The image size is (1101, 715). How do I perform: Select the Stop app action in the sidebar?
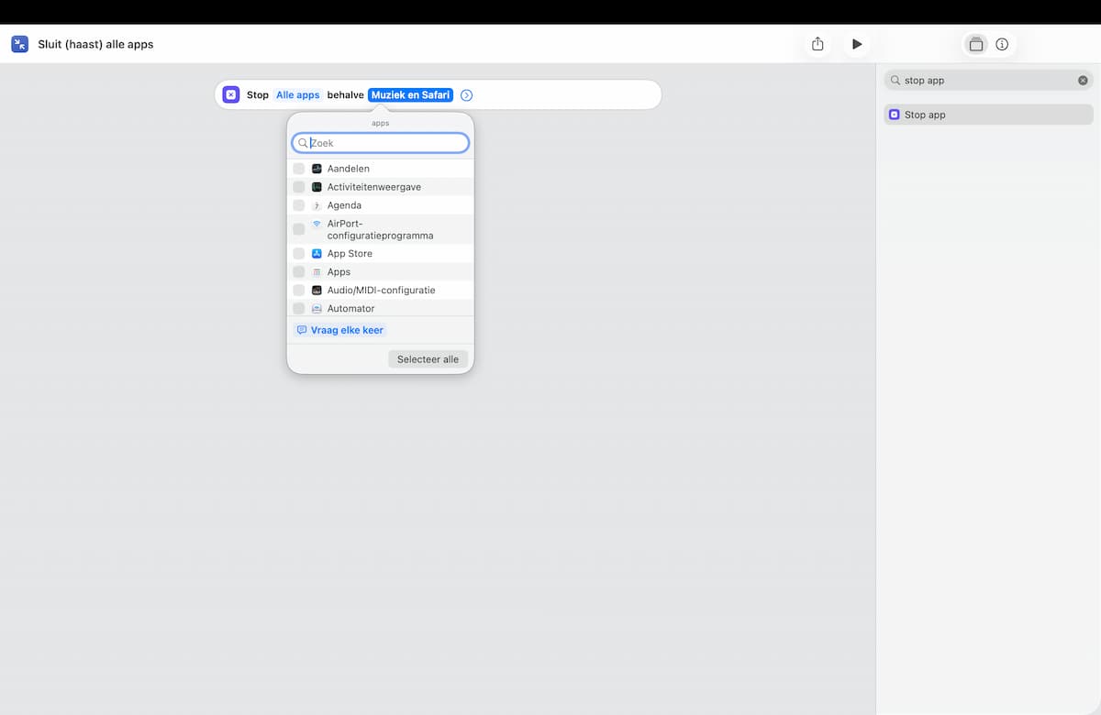pyautogui.click(x=988, y=115)
